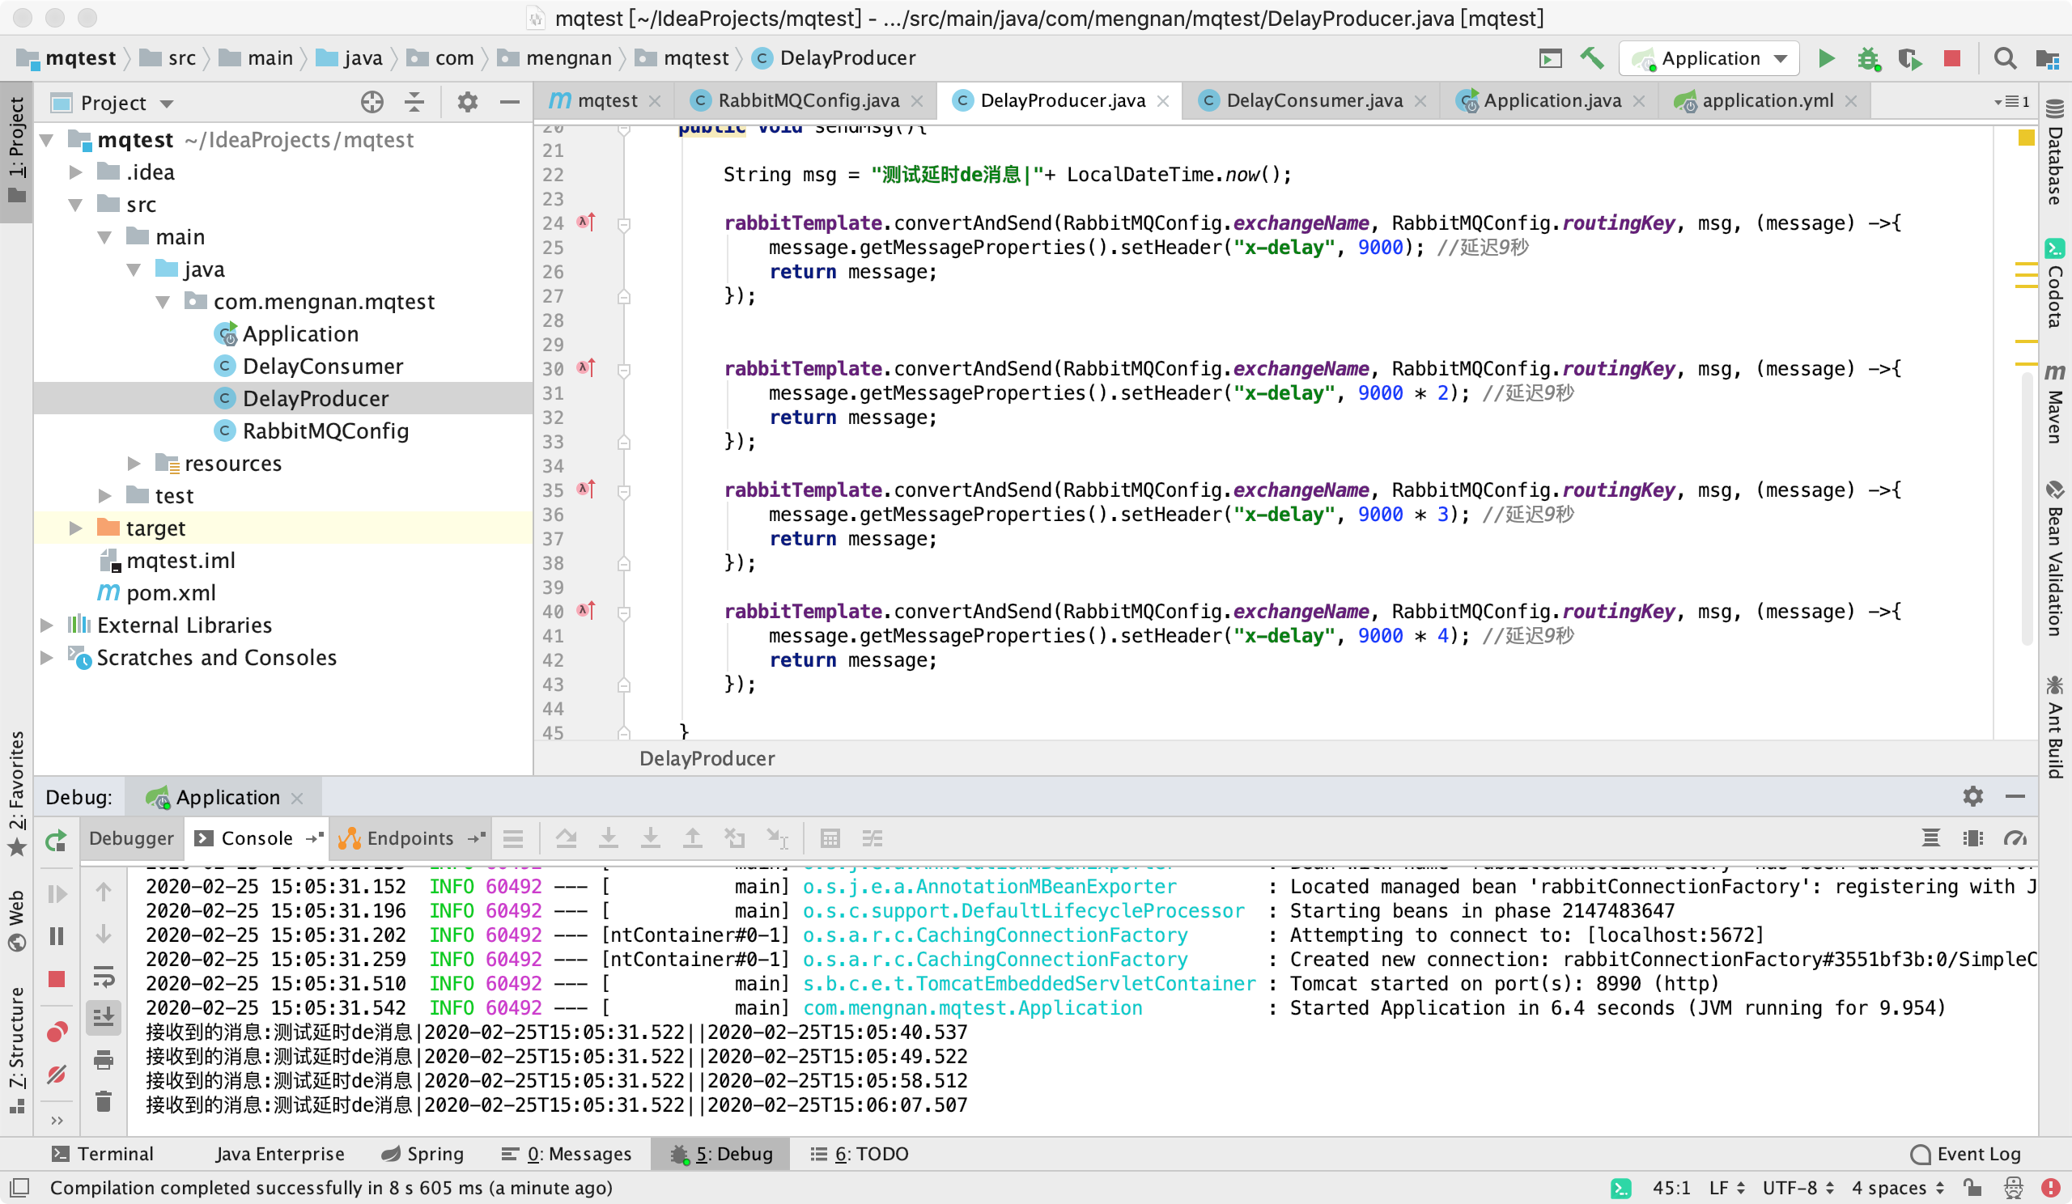Click the locate target icon in Project panel
This screenshot has height=1204, width=2072.
click(x=372, y=103)
